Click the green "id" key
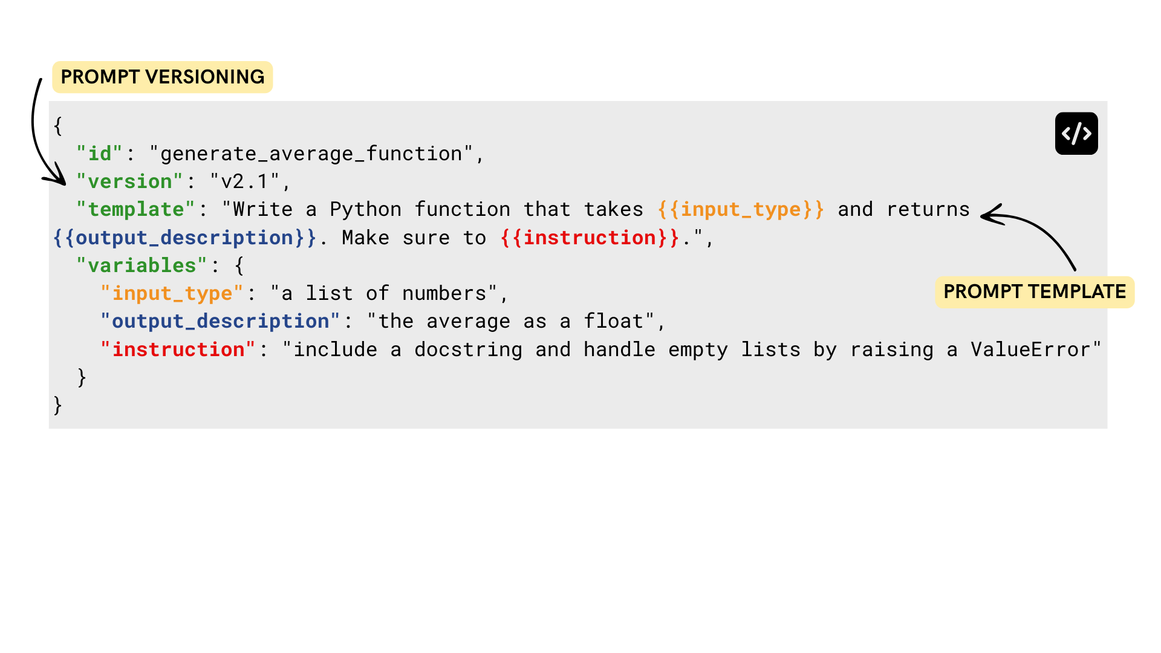Viewport: 1161px width, 653px height. (x=100, y=154)
